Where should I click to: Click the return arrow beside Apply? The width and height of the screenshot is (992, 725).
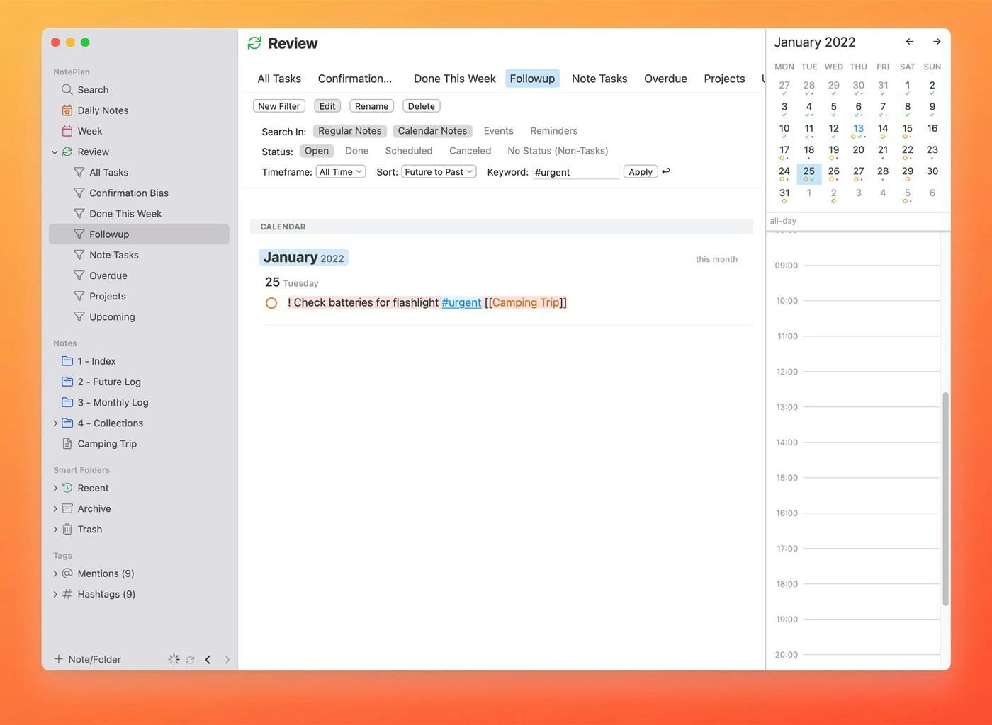coord(666,171)
